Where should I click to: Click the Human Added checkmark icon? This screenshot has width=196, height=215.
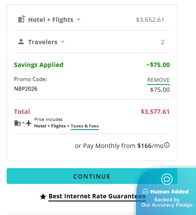coord(145,191)
